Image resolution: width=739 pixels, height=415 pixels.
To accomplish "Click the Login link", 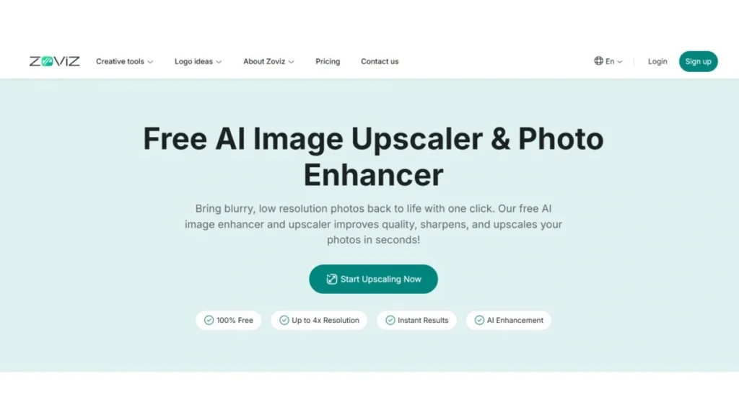I will [x=657, y=61].
